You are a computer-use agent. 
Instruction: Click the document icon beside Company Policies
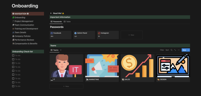coord(13,36)
